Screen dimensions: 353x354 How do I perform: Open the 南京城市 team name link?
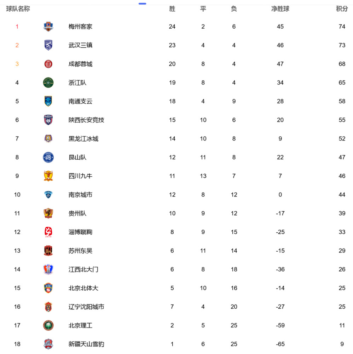(x=81, y=195)
